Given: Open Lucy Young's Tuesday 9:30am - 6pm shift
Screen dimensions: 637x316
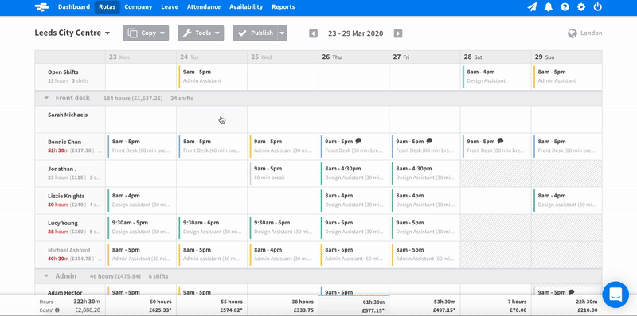Looking at the screenshot, I should (212, 228).
